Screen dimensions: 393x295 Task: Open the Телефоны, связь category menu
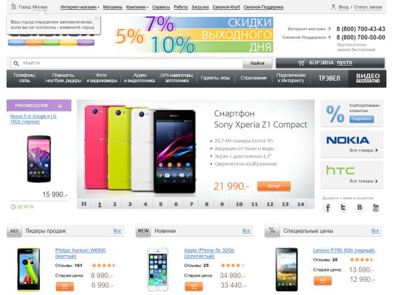click(25, 78)
